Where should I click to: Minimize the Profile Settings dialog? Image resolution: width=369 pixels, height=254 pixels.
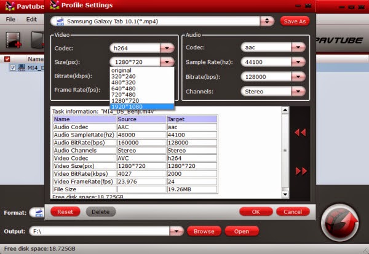click(298, 6)
